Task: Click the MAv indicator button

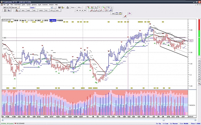Action: pos(23,11)
